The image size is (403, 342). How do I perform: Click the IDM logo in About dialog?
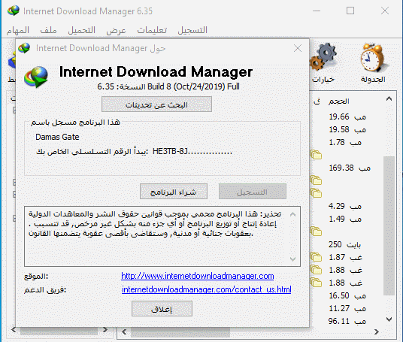[36, 77]
